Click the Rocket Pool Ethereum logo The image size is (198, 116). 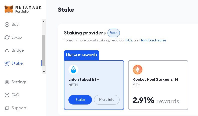(137, 70)
